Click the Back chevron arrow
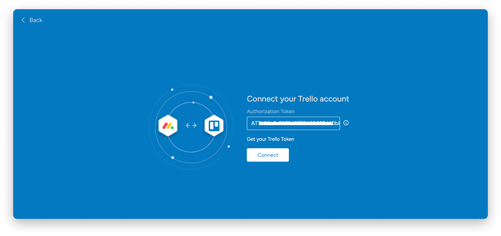 pos(23,20)
